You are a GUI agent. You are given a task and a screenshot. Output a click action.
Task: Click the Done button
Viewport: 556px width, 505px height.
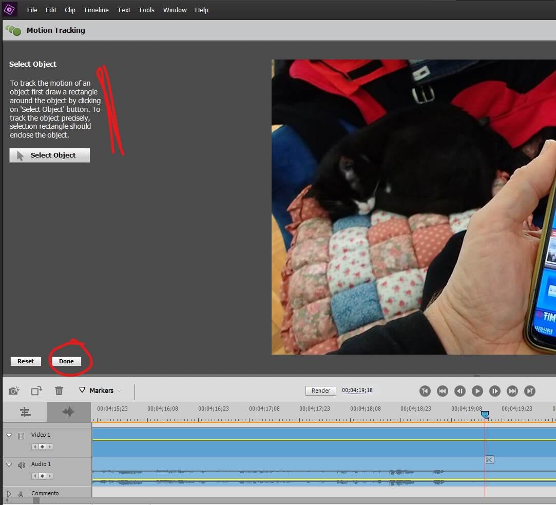pos(66,361)
